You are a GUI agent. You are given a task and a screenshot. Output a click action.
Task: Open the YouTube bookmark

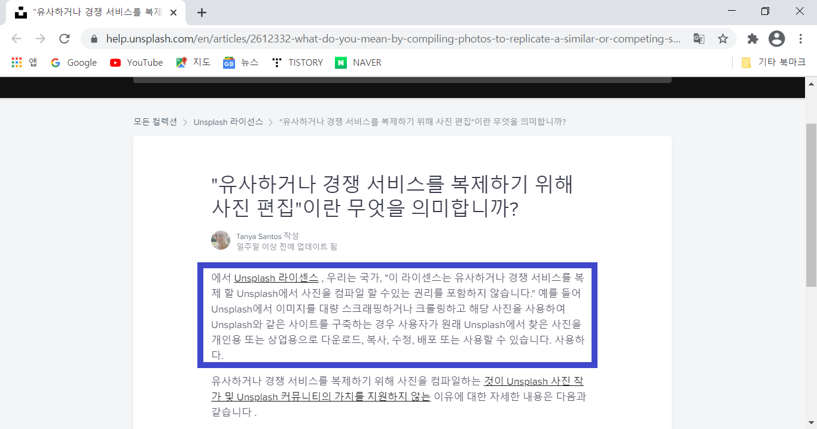[x=136, y=62]
